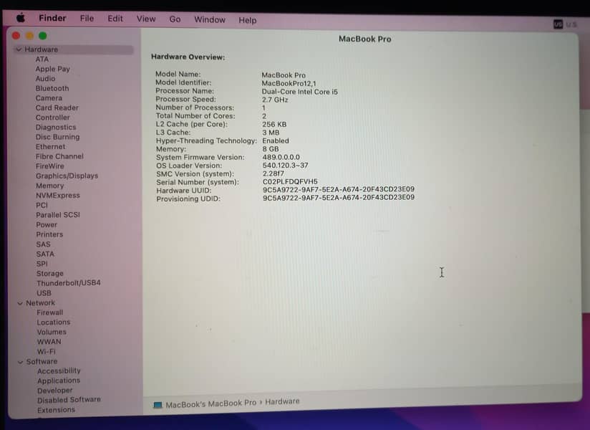Viewport: 590px width, 430px height.
Task: Select PCI in the sidebar
Action: pyautogui.click(x=42, y=206)
